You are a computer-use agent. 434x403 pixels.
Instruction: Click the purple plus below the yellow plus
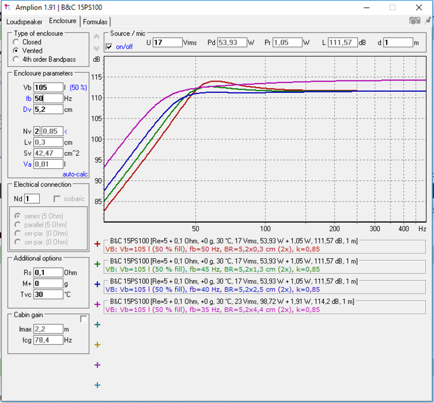pos(97,365)
